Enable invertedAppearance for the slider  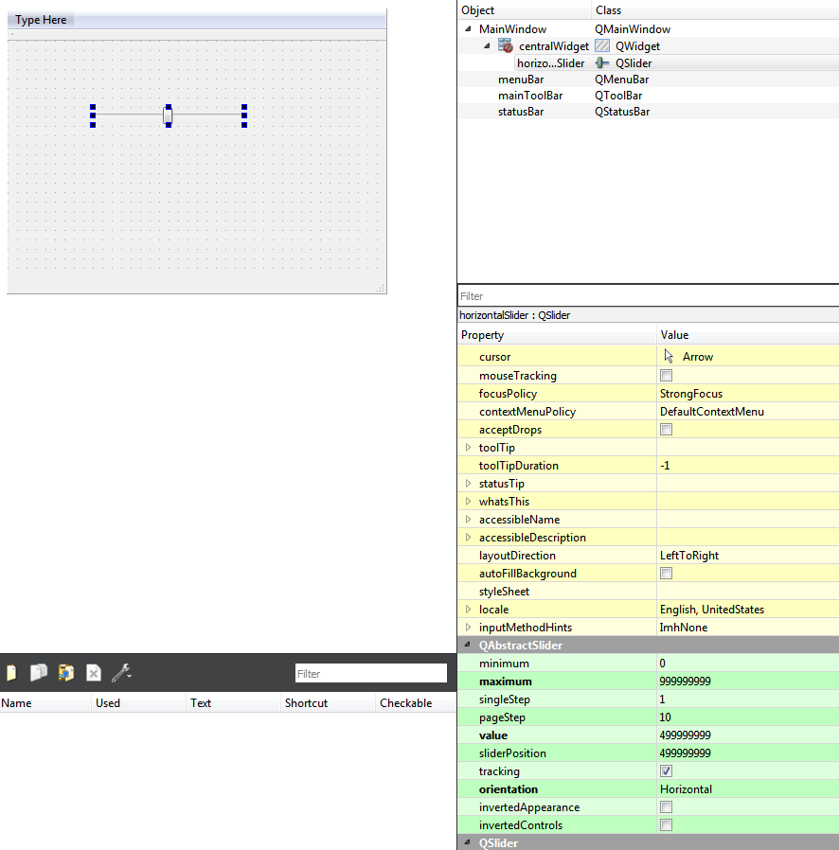[666, 806]
